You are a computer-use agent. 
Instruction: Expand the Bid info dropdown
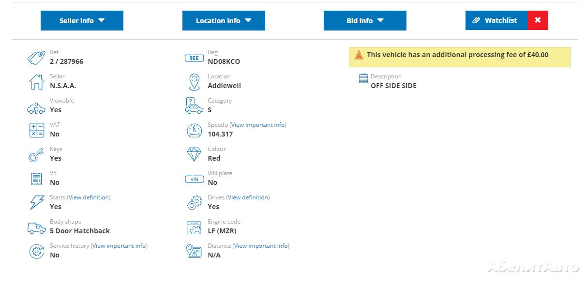[x=365, y=21]
